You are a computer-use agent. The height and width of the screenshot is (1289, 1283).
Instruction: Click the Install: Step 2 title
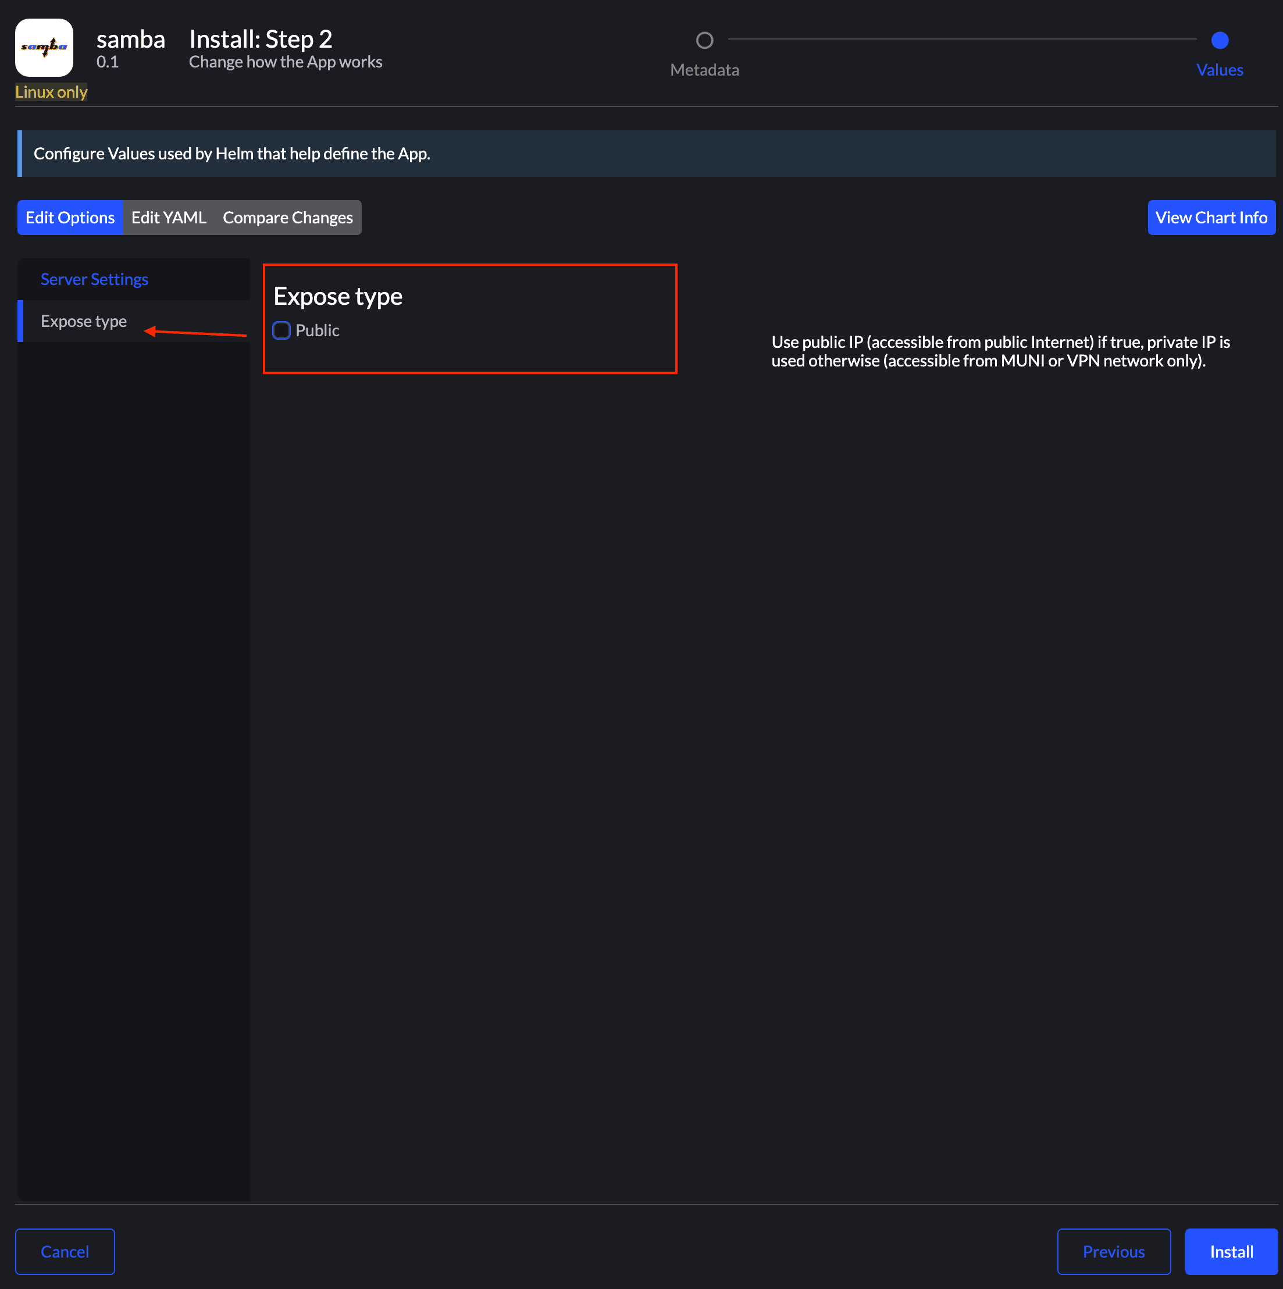260,40
